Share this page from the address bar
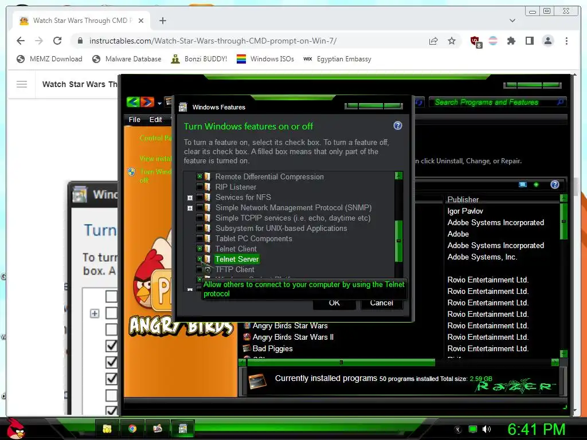This screenshot has width=587, height=440. [433, 41]
